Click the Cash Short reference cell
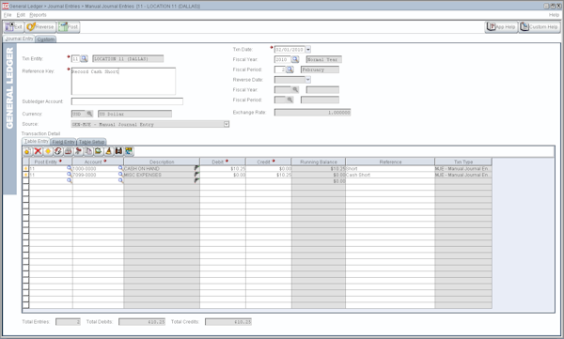This screenshot has width=564, height=339. 390,175
